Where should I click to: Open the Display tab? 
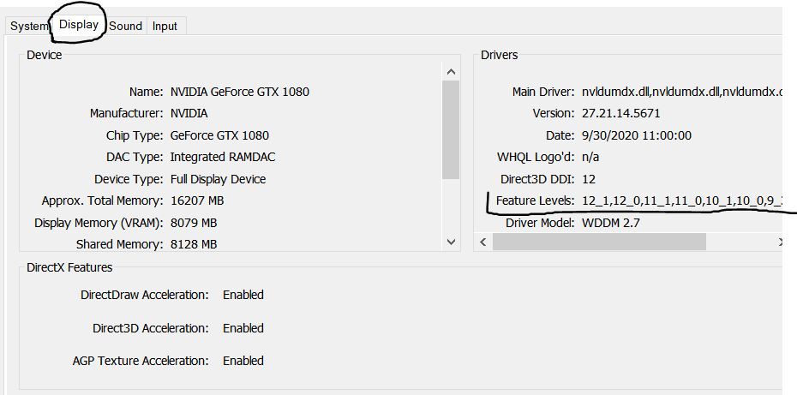pos(79,24)
